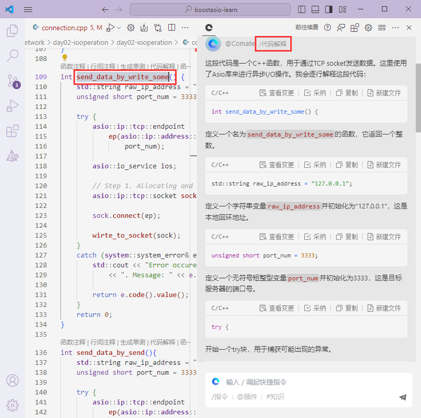Open the Run and Debug view
This screenshot has height=418, width=421.
coord(13,106)
